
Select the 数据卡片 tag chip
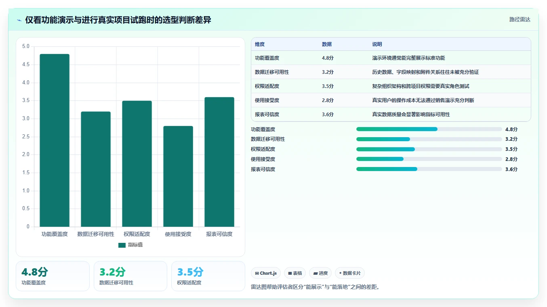(x=350, y=273)
